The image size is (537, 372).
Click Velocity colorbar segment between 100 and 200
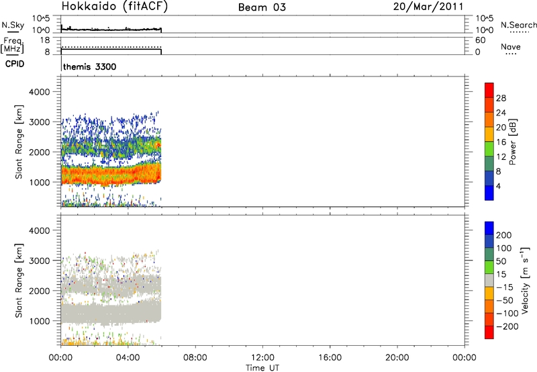[489, 242]
